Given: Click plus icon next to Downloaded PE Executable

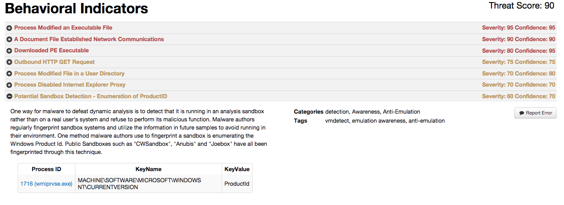Looking at the screenshot, I should (9, 51).
